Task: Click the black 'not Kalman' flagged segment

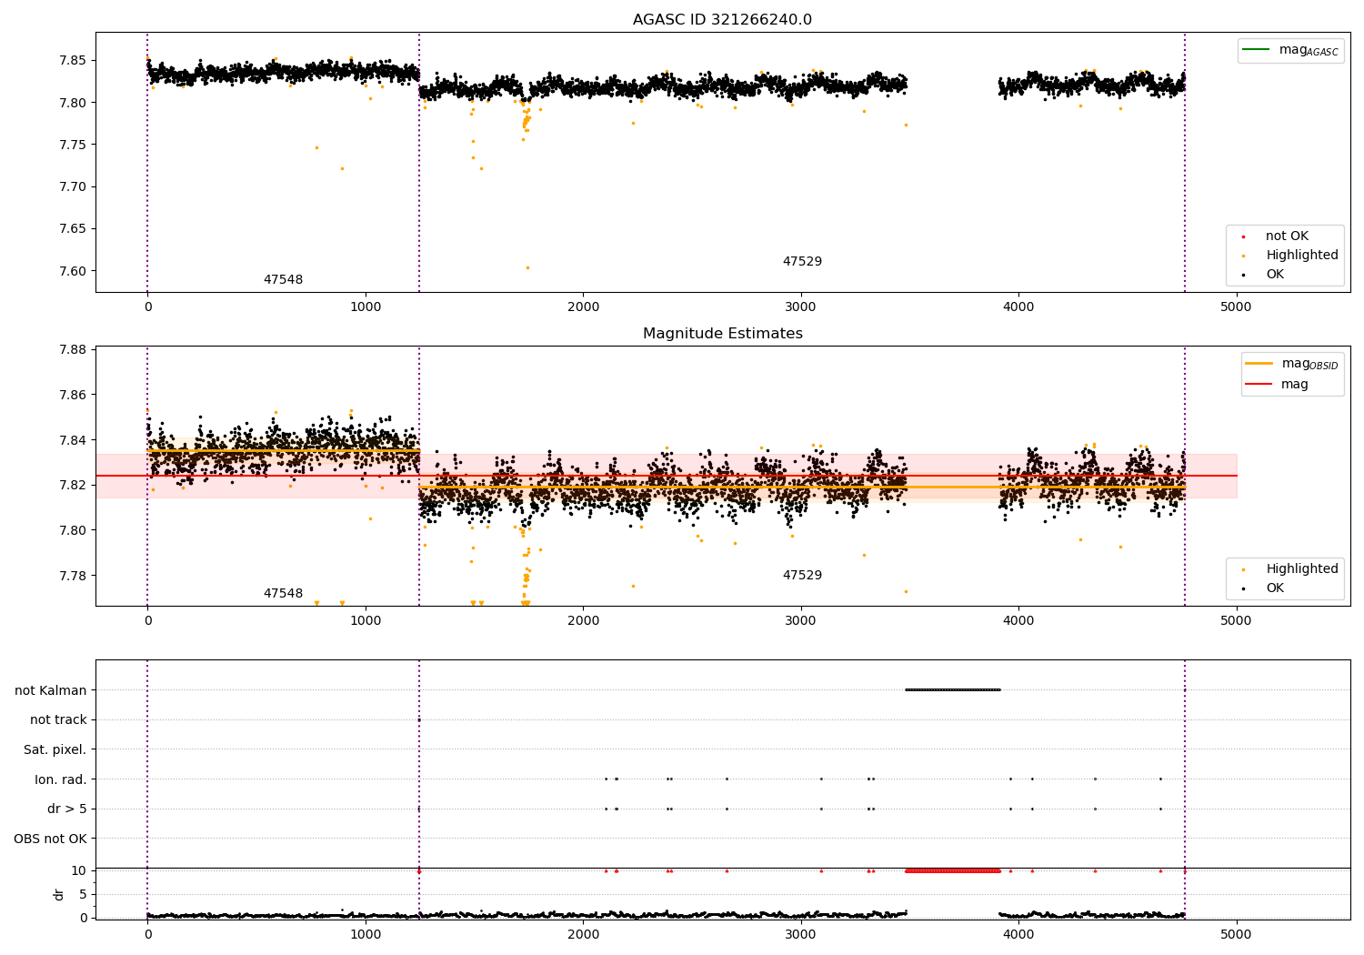Action: click(953, 689)
